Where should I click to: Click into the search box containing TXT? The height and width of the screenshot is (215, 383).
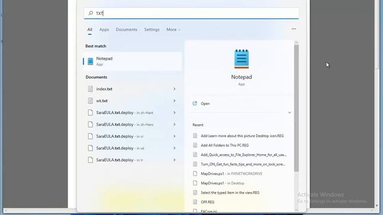pos(191,13)
